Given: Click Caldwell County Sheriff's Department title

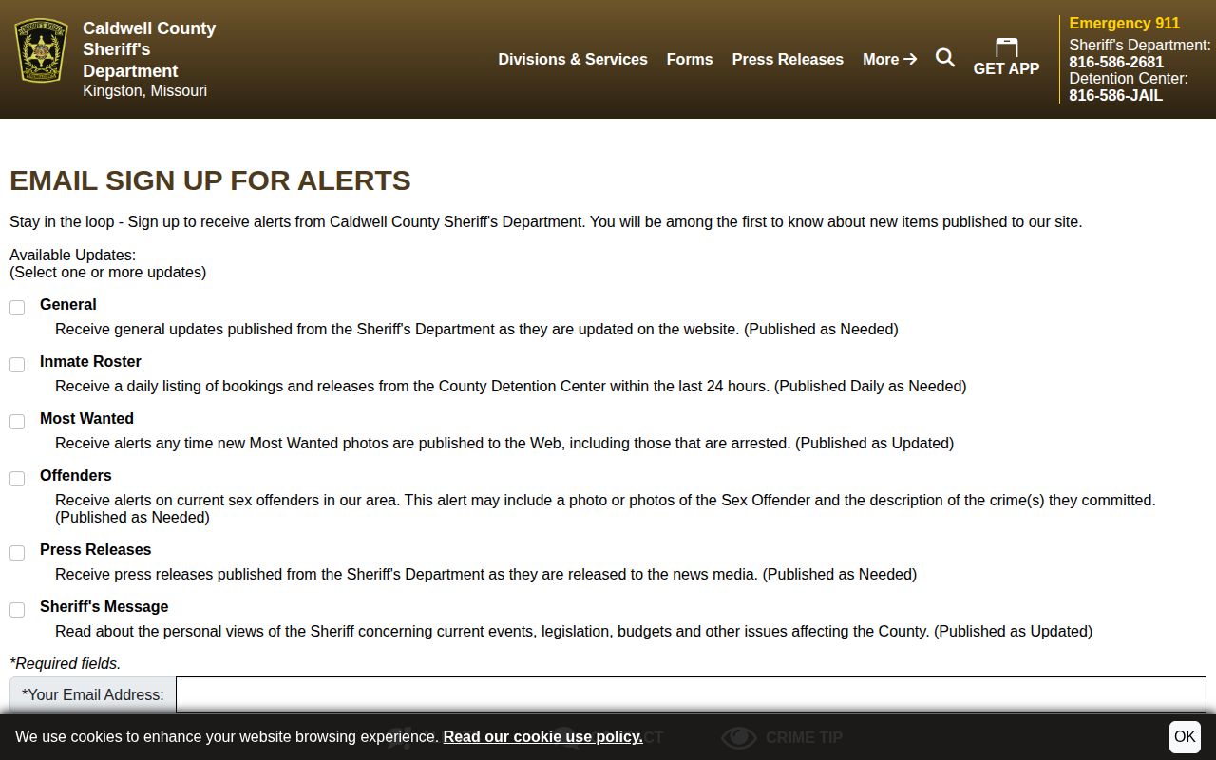Looking at the screenshot, I should 149,49.
